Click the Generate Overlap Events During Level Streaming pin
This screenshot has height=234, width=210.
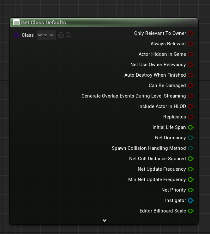point(191,96)
